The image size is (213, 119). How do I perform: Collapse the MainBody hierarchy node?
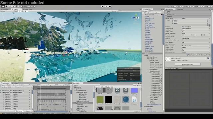[148, 59]
